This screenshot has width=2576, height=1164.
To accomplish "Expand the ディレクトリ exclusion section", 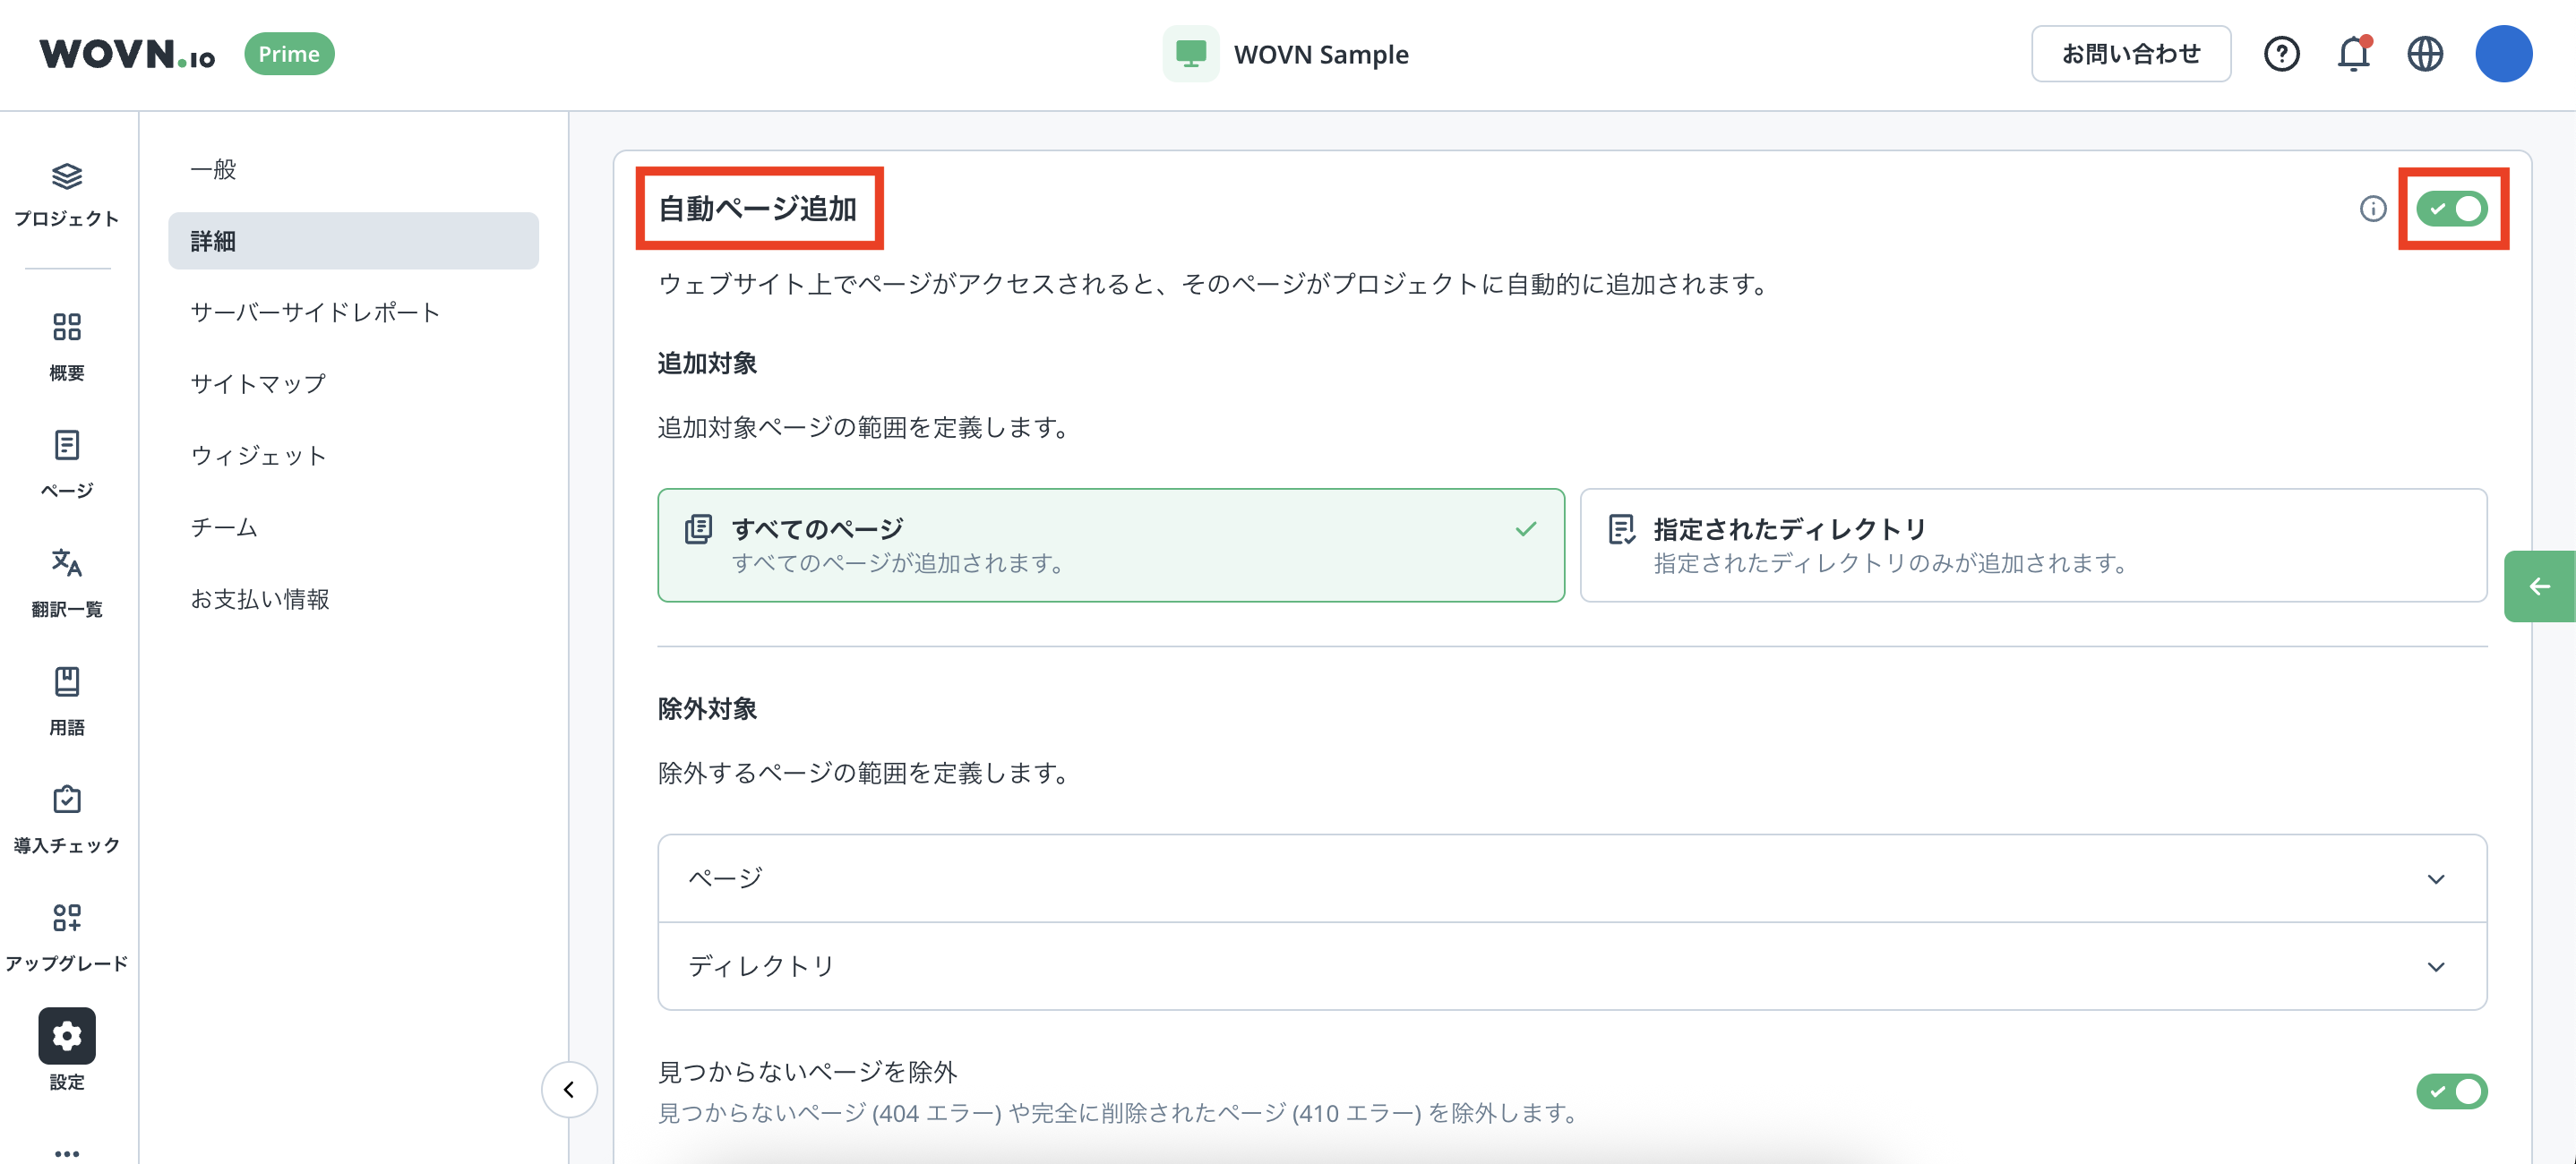I will (1571, 966).
